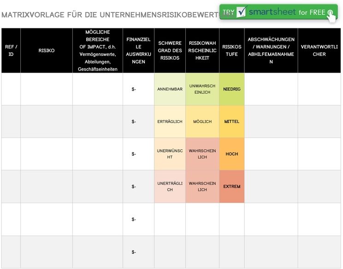Screen dimensions: 343x269
Task: Click the VERANTWORTLICHER column header
Action: point(319,50)
